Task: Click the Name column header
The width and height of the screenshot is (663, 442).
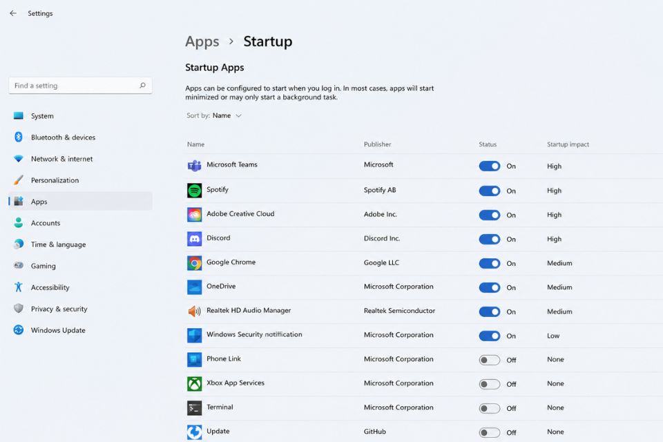Action: (x=195, y=144)
